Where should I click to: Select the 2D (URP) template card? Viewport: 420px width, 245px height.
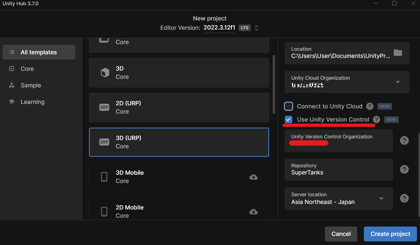[x=179, y=107]
